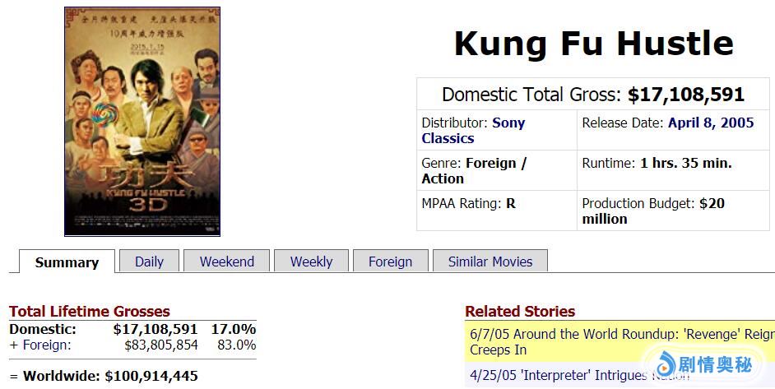Click the Domestic Total Gross $17,108,591 header
The image size is (775, 389).
pos(592,95)
